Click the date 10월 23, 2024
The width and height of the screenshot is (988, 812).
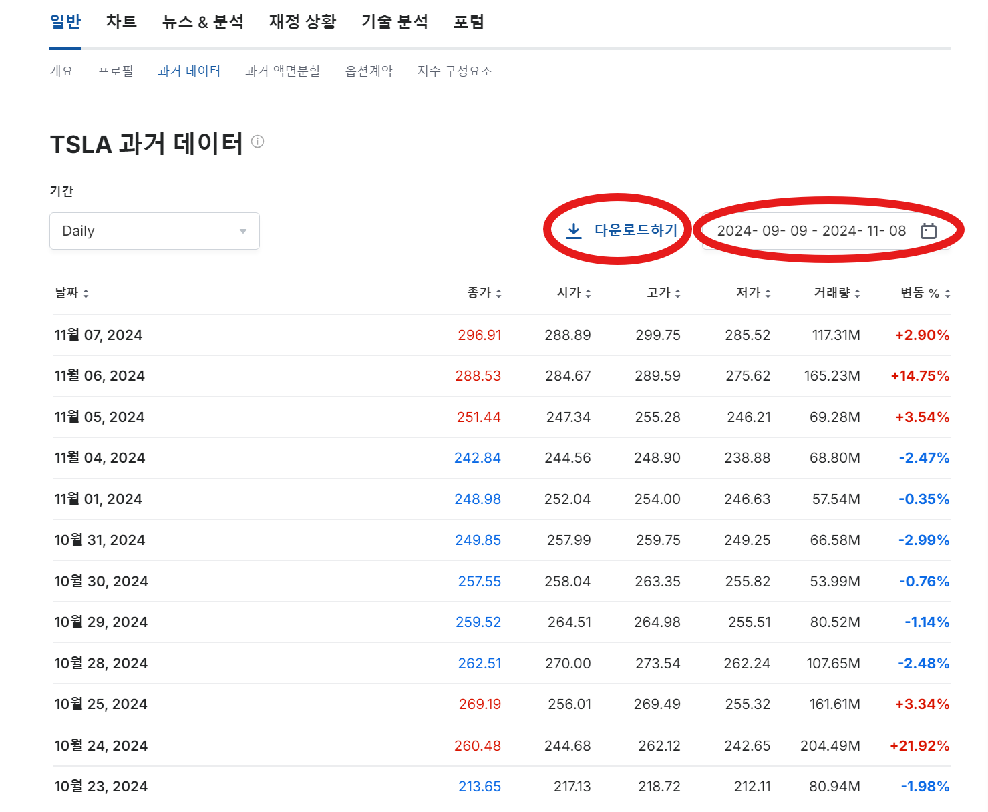(x=101, y=786)
